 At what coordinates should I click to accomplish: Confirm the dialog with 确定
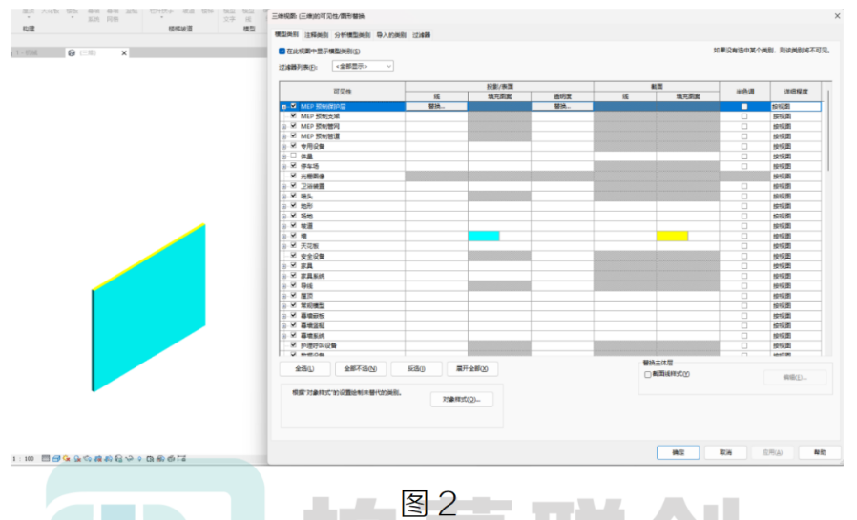tap(678, 452)
